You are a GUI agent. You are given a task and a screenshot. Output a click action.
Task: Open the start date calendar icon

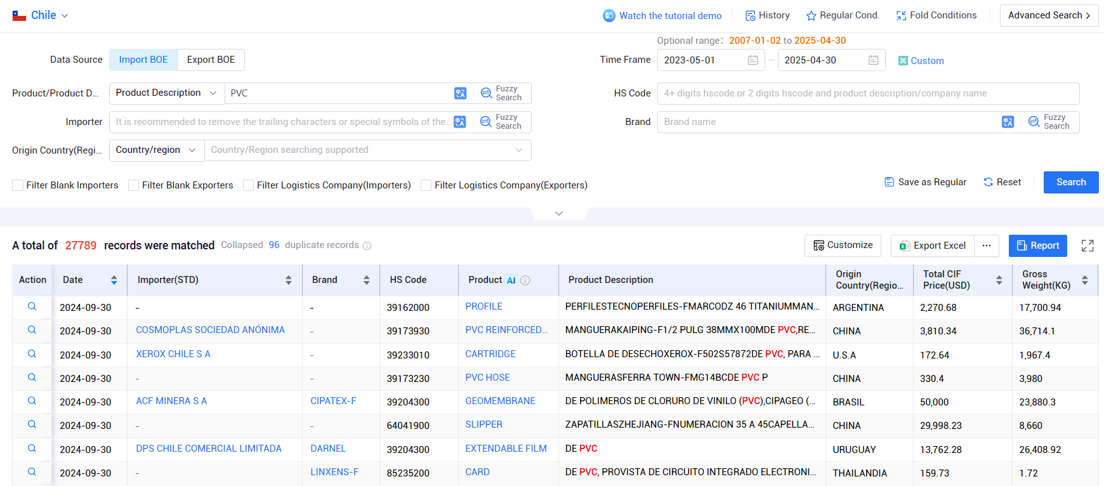[x=753, y=60]
